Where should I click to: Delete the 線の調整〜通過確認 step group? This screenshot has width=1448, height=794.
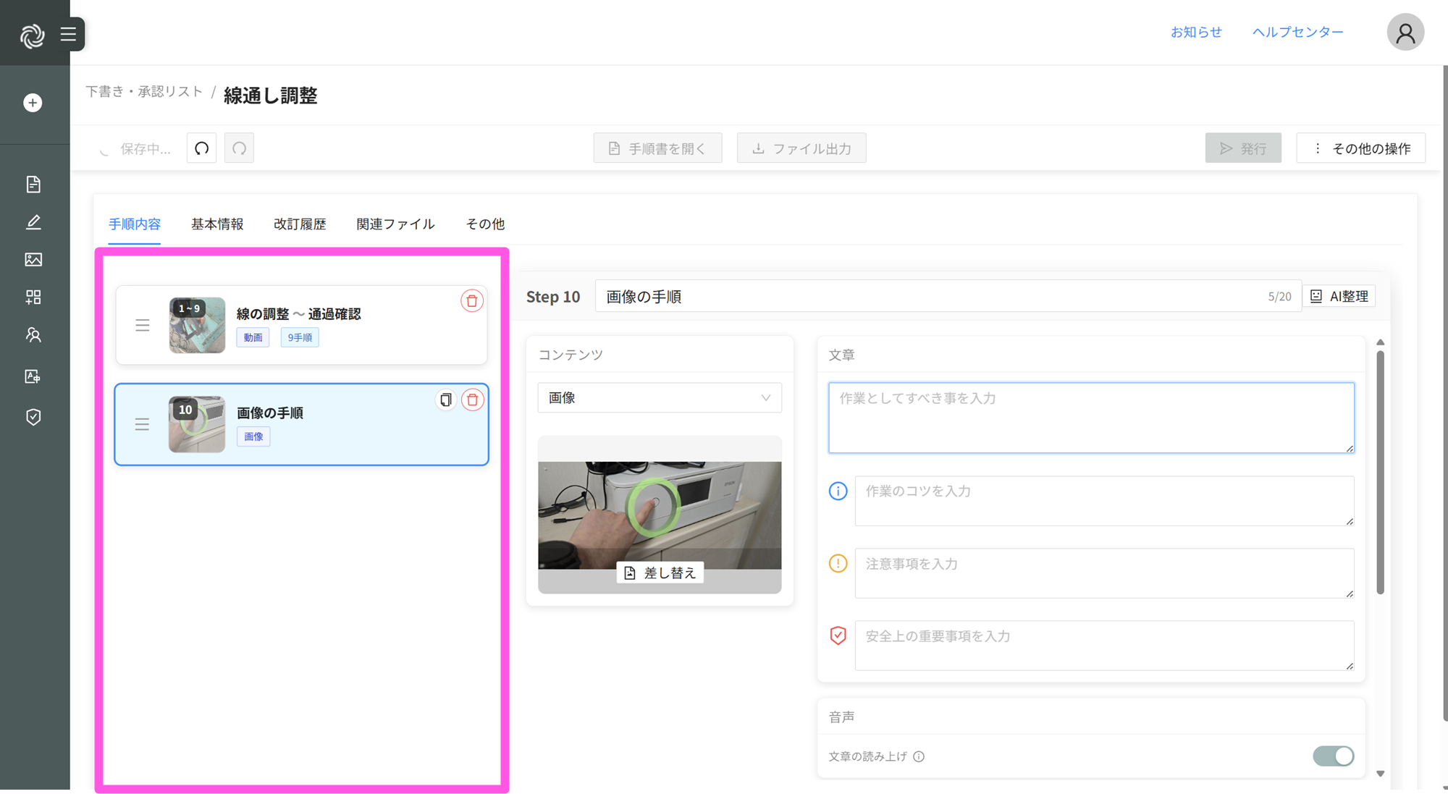click(x=472, y=301)
